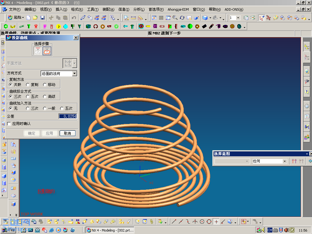Click the 确定 OK button
Image resolution: width=312 pixels, height=234 pixels.
click(x=31, y=133)
